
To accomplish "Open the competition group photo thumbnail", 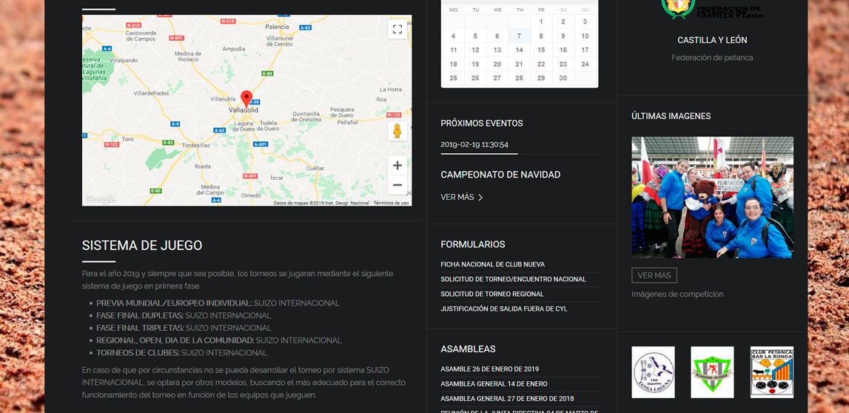I will [712, 197].
